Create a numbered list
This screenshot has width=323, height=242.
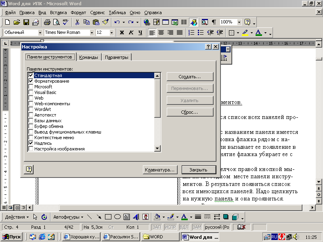pos(191,33)
